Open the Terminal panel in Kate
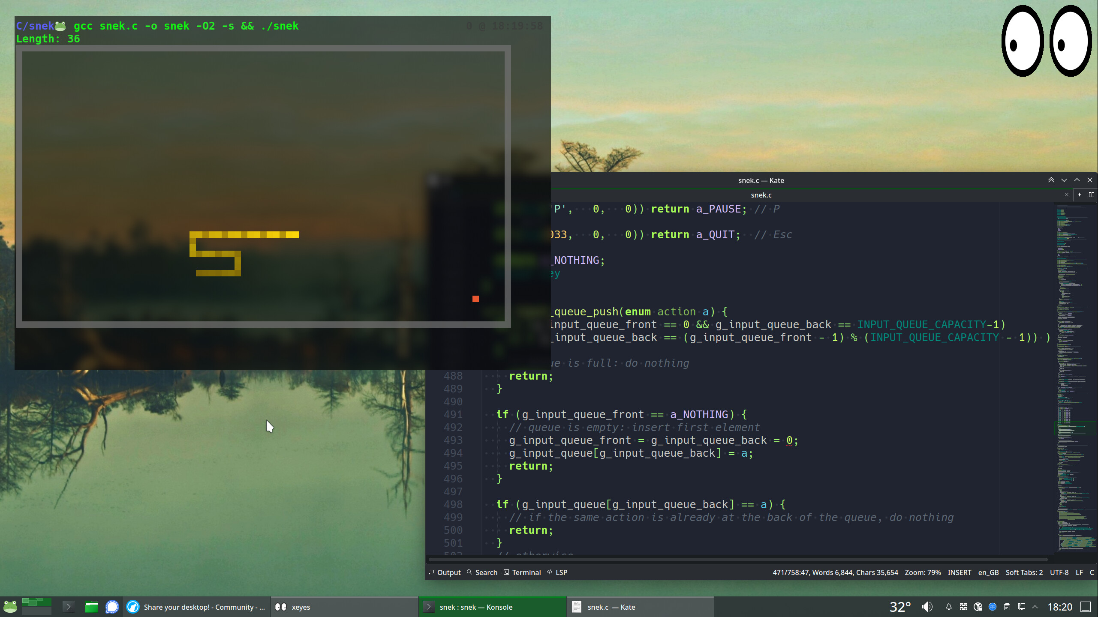The image size is (1098, 617). pos(522,572)
